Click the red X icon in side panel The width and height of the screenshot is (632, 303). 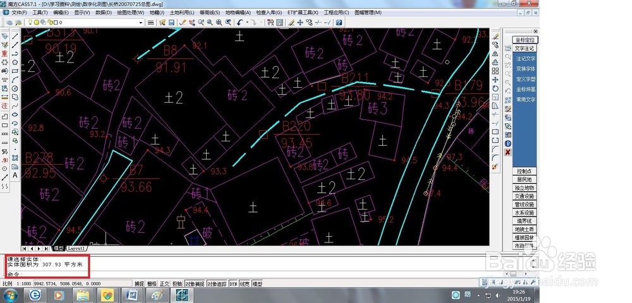508,152
